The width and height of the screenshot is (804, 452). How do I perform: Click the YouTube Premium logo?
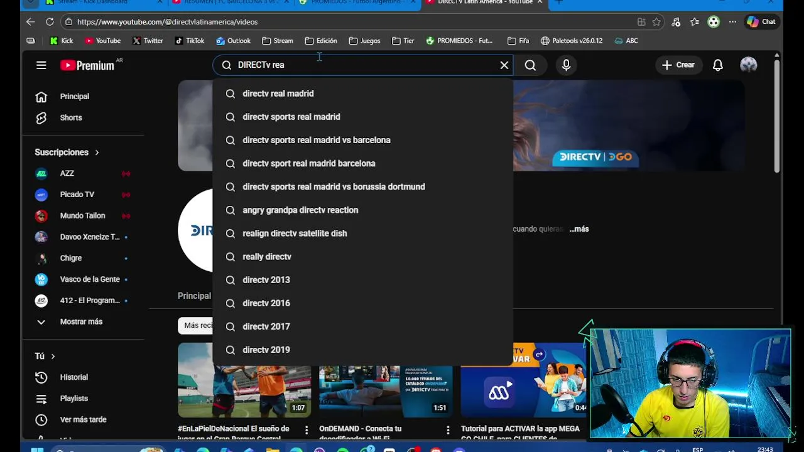tap(87, 65)
